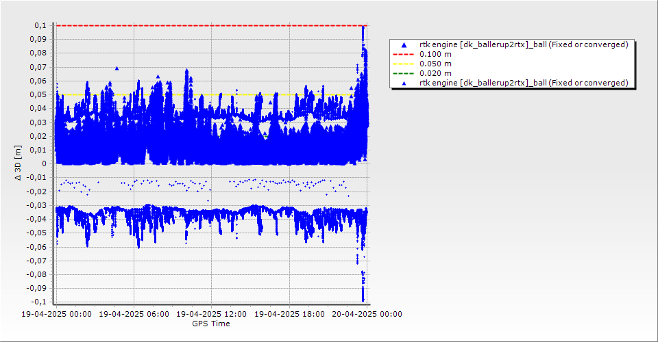Viewport: 658px width, 342px height.
Task: Click the -0,03 y-axis label
Action: (x=37, y=205)
